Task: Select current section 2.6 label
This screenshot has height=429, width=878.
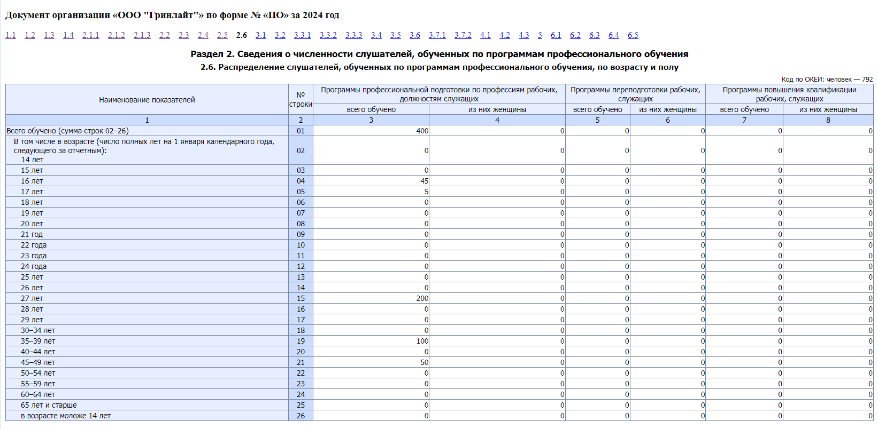Action: click(x=242, y=35)
